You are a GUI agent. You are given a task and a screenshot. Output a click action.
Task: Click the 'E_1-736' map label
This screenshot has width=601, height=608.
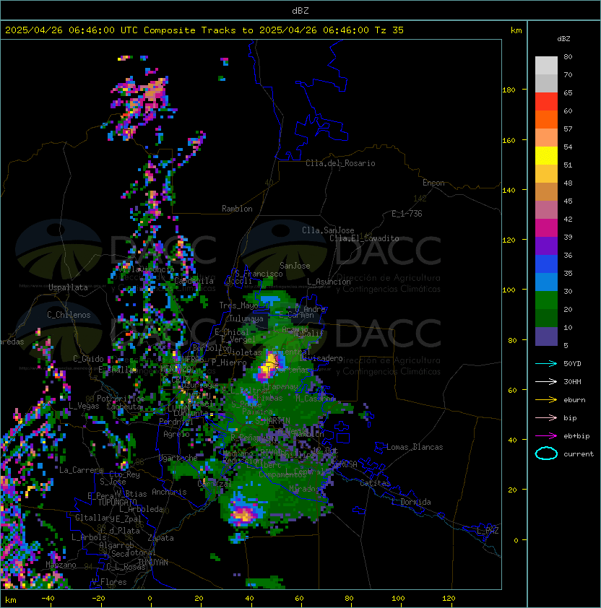click(x=407, y=214)
